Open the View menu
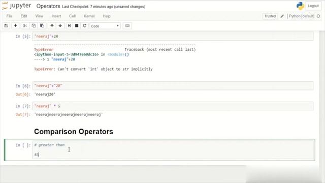Screen dimensions: 325x183 pyautogui.click(x=39, y=16)
